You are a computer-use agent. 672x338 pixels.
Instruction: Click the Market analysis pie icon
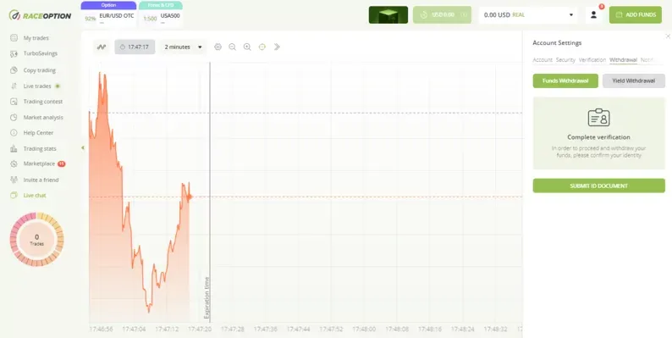[14, 117]
